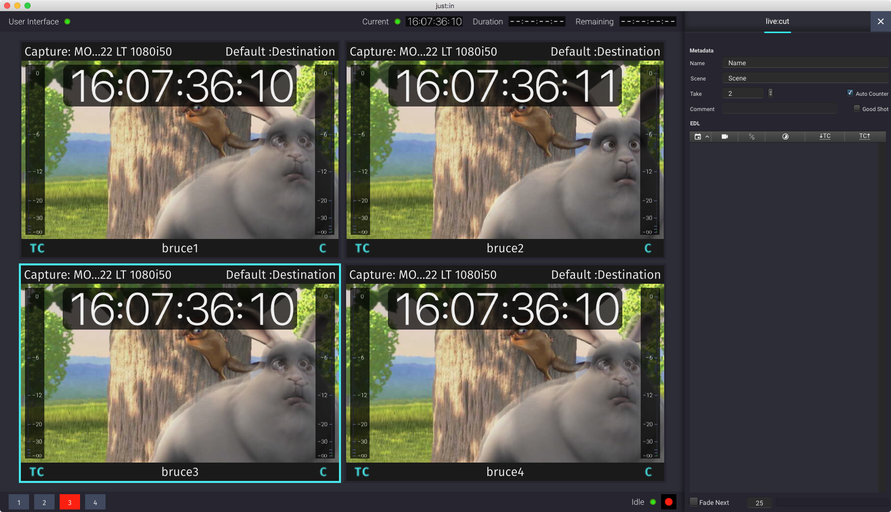Click the EDL TC in column header
The width and height of the screenshot is (891, 512).
point(825,136)
